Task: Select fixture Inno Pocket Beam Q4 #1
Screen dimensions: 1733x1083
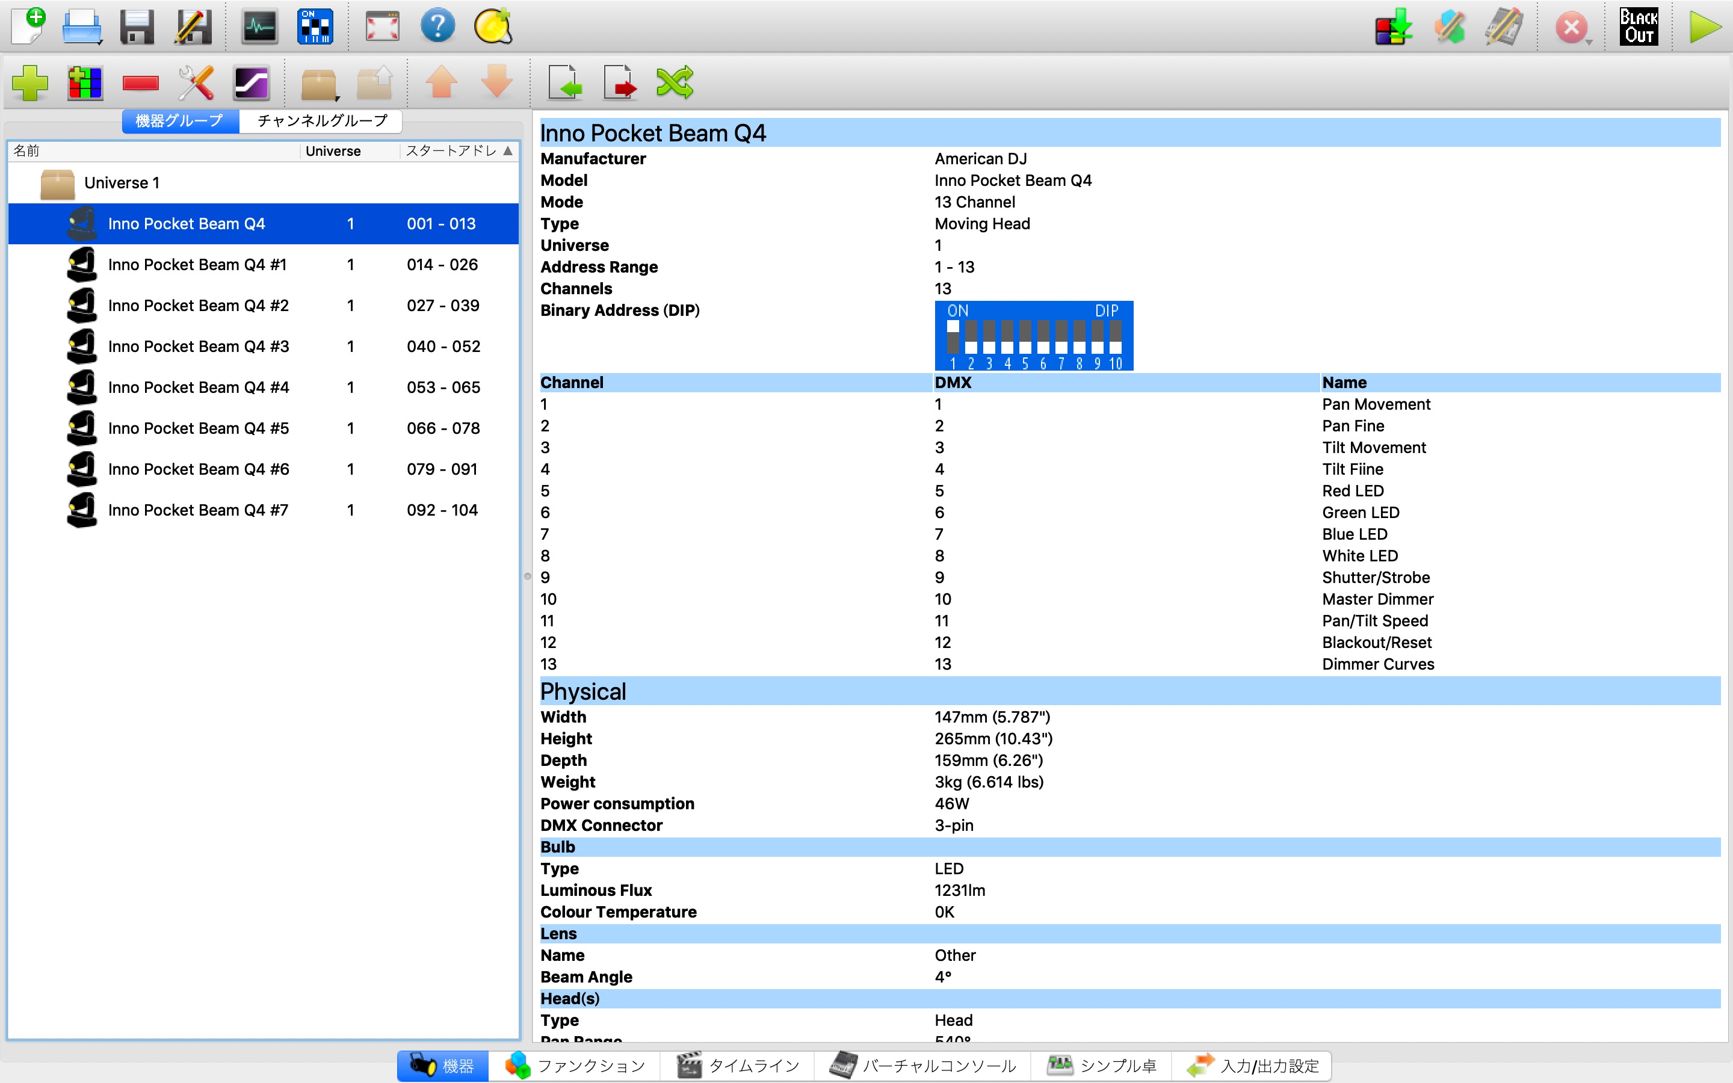Action: point(264,264)
